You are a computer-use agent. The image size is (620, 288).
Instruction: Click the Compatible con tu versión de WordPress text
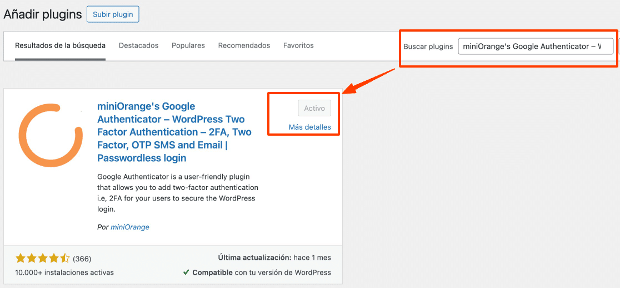coord(261,272)
